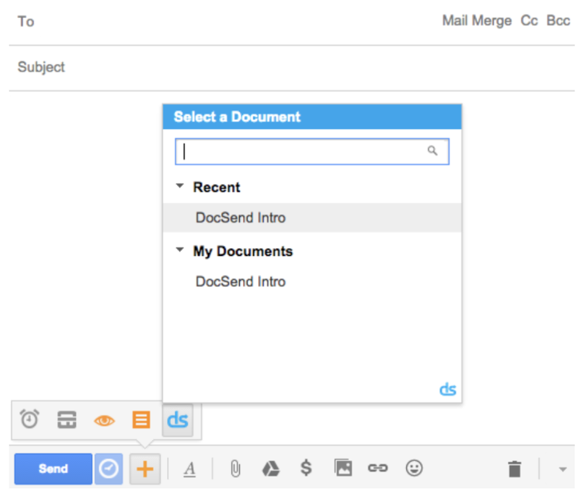578x491 pixels.
Task: Open more options arrow beside trash
Action: click(x=563, y=469)
